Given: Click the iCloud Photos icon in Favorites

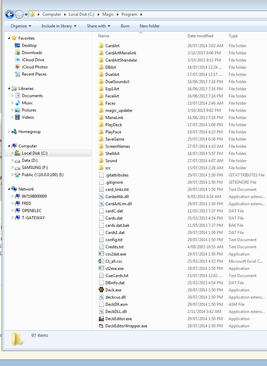Looking at the screenshot, I should tap(17, 67).
